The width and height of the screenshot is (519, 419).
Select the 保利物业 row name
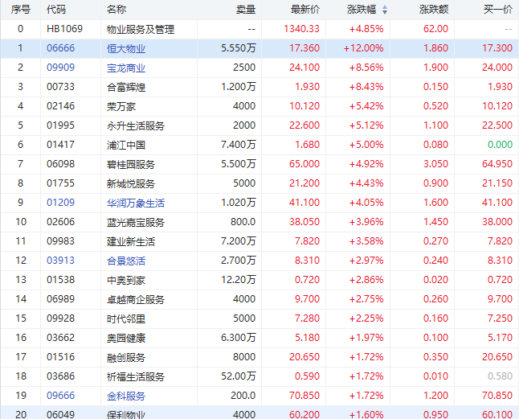coord(126,415)
